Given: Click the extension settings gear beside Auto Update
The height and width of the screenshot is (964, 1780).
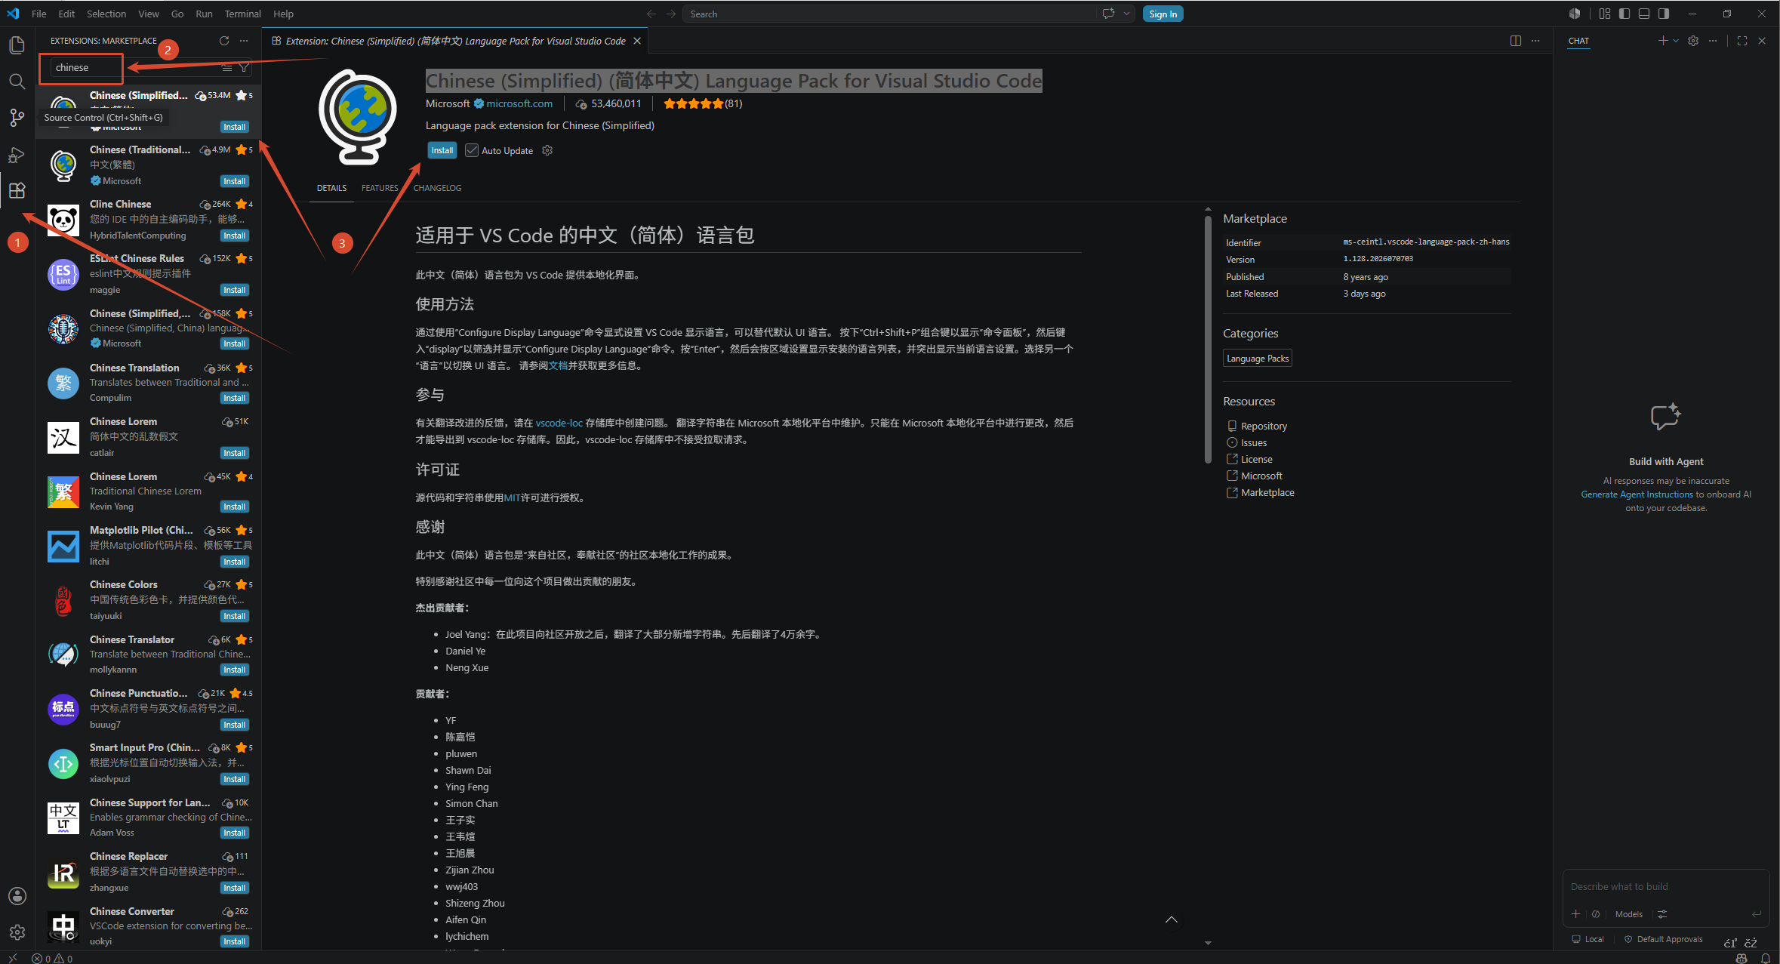Looking at the screenshot, I should (547, 150).
